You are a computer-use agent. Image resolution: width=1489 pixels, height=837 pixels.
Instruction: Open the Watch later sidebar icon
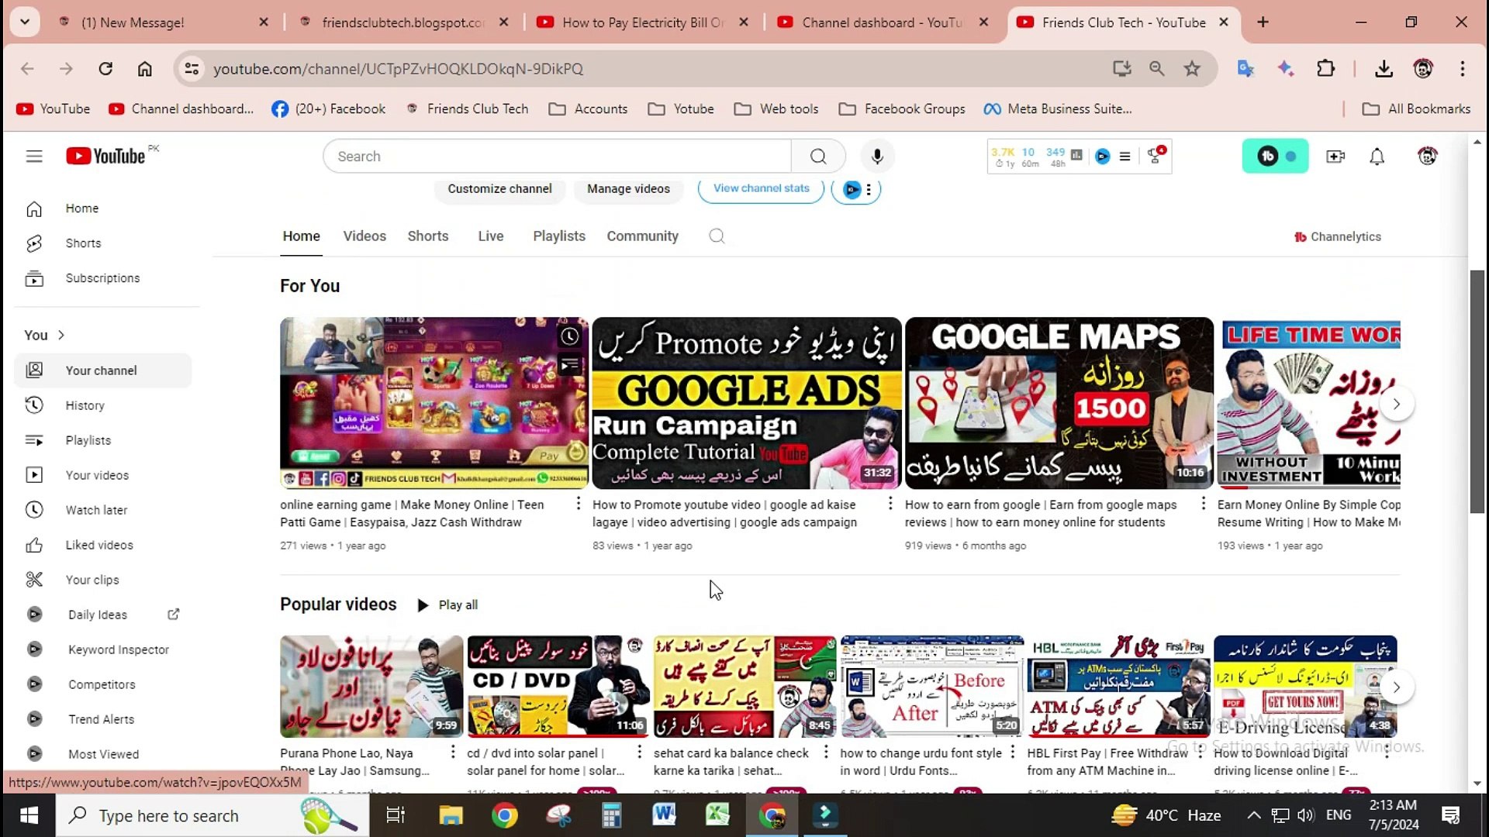34,509
